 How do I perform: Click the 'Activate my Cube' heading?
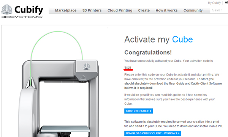coord(158,39)
